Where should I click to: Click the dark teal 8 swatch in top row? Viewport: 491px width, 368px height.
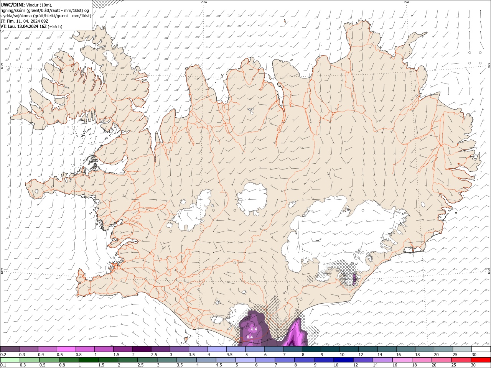pyautogui.click(x=311, y=349)
